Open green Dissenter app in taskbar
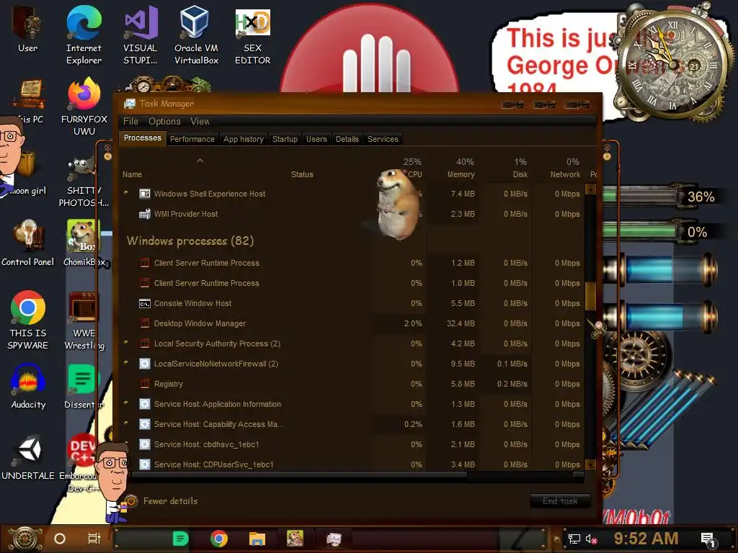Image resolution: width=738 pixels, height=553 pixels. pos(181,539)
